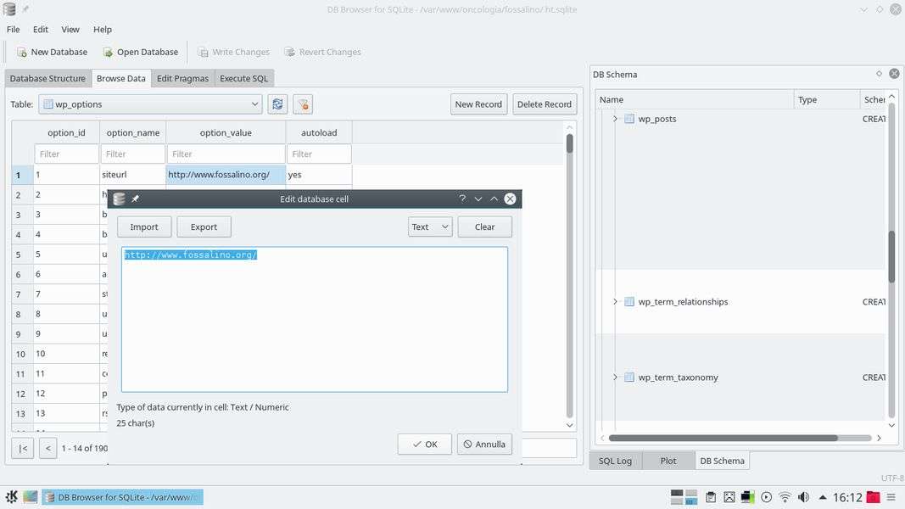This screenshot has height=509, width=905.
Task: Go to previous page of records
Action: coord(47,449)
